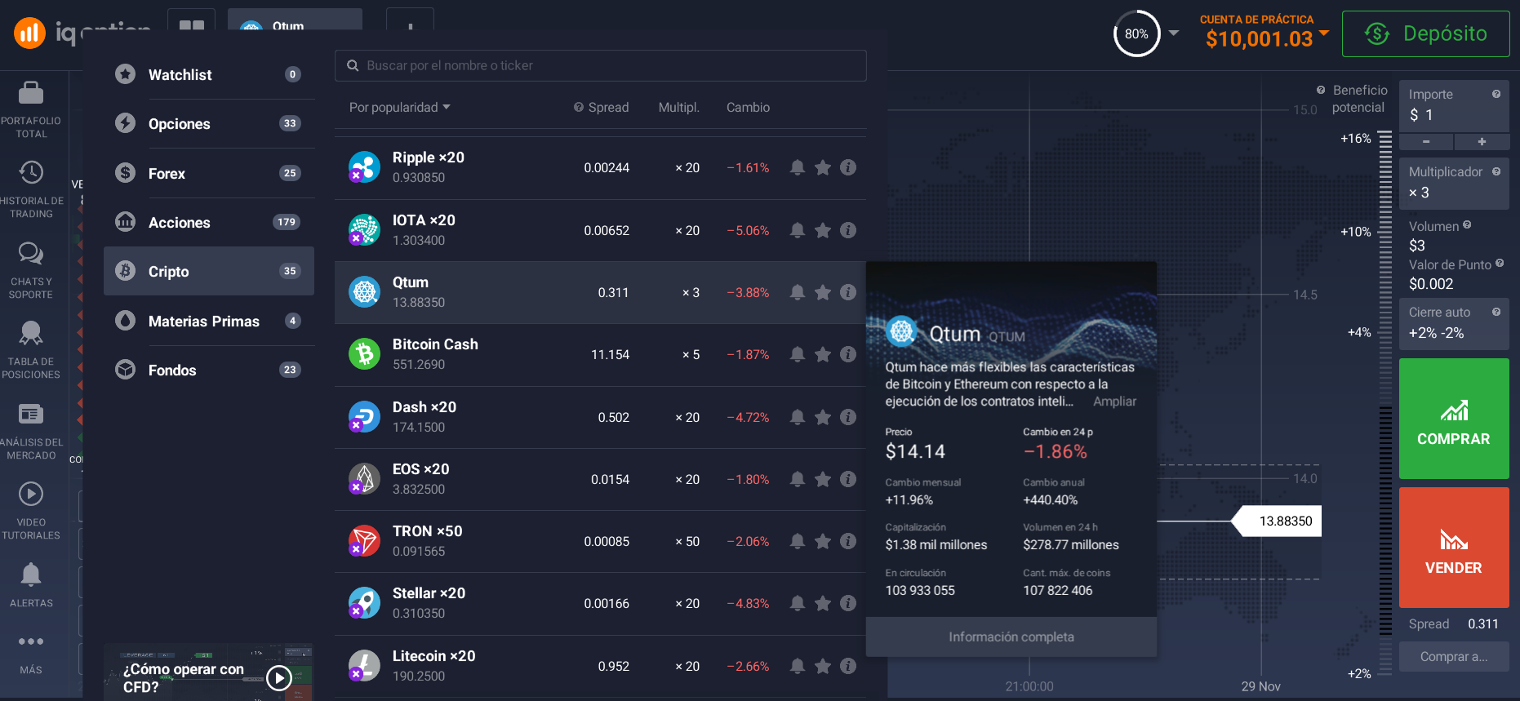Select Materias Primas category

(x=209, y=321)
